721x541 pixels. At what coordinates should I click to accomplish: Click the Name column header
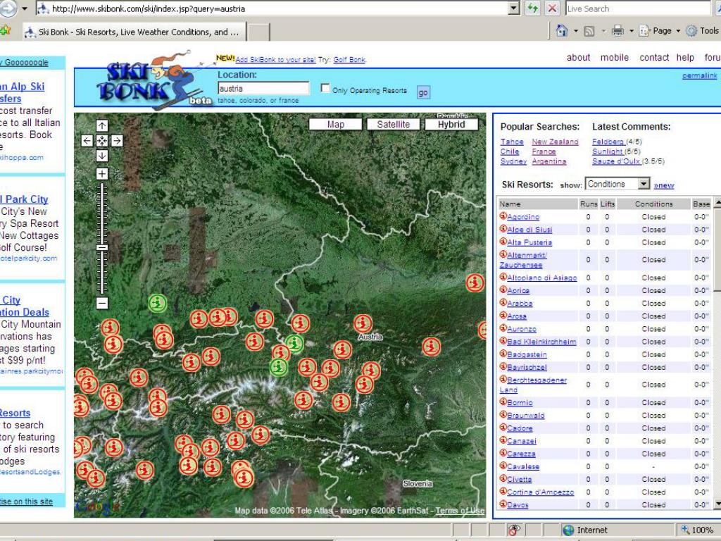538,204
